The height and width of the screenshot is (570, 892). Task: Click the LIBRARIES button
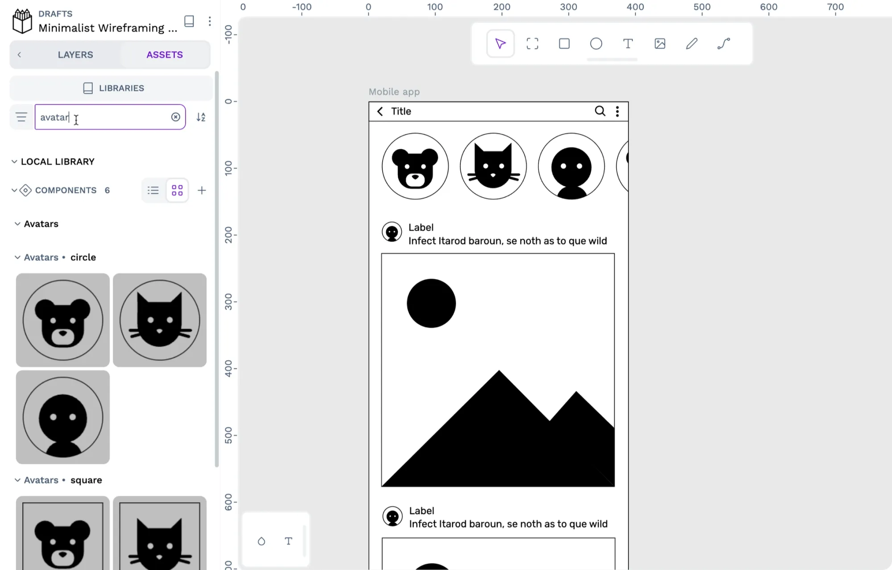point(111,88)
